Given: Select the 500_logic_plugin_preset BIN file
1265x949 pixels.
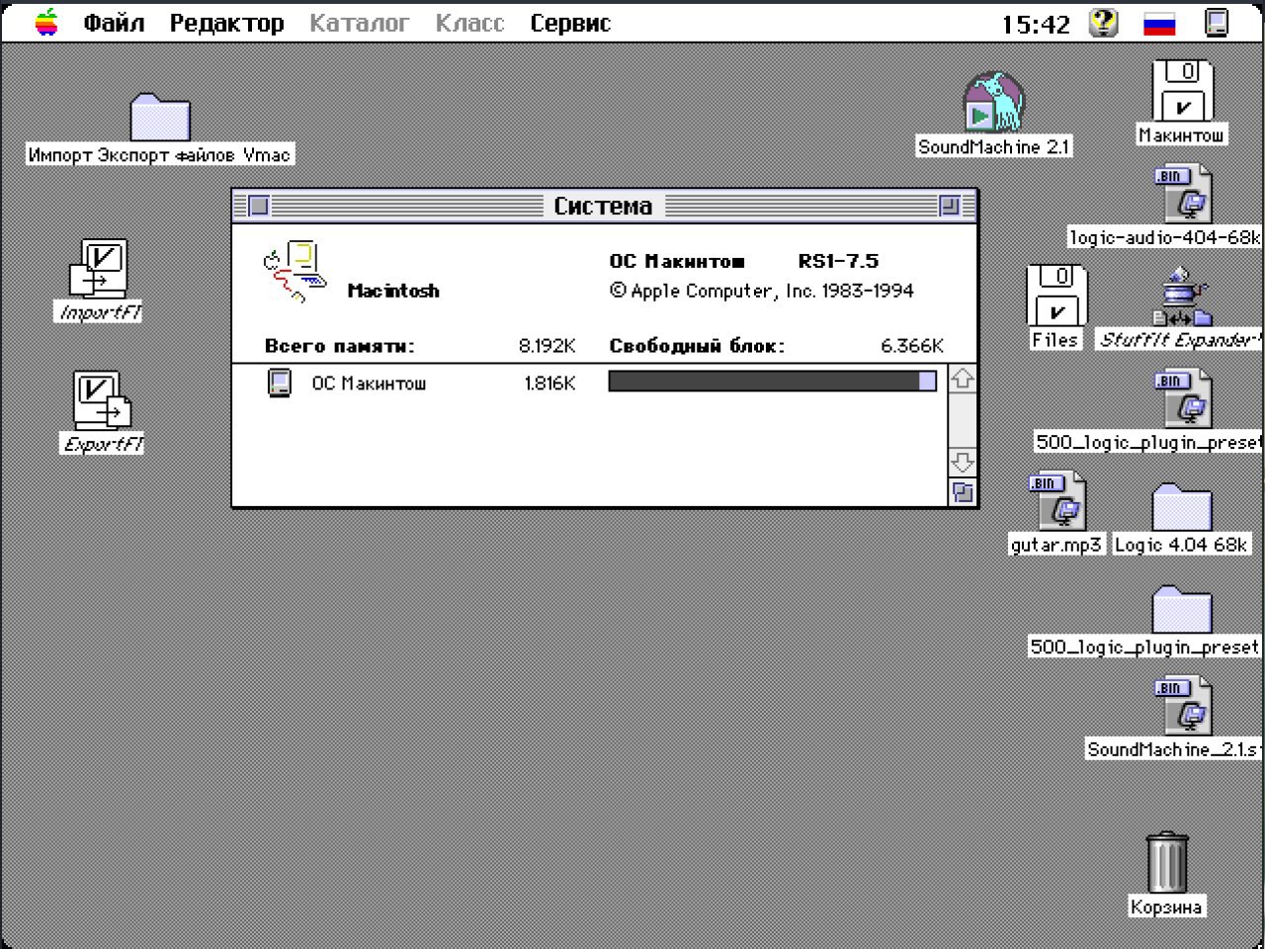Looking at the screenshot, I should click(1183, 398).
